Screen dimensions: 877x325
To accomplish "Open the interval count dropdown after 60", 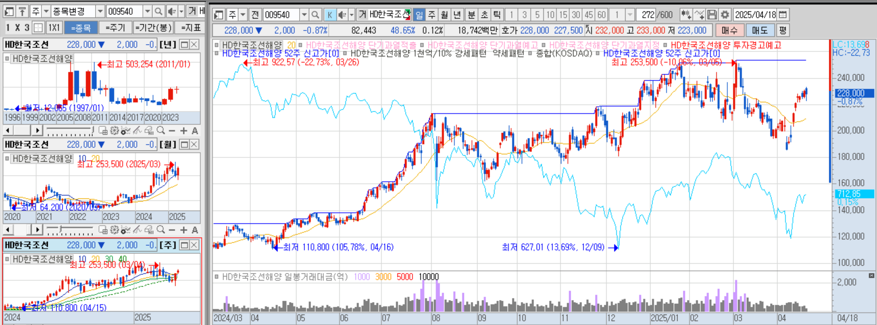I will (x=630, y=15).
